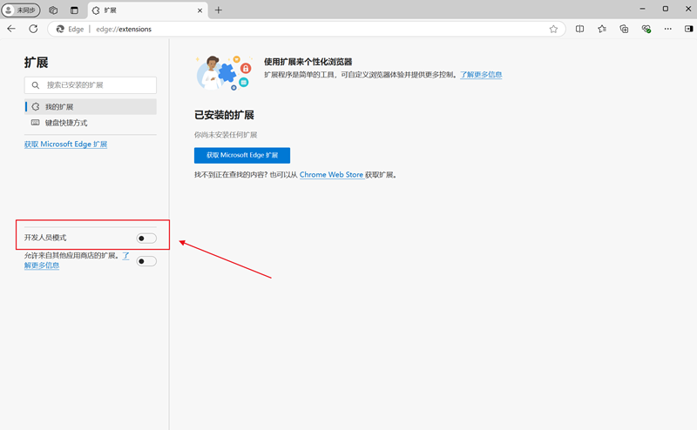Open 键盘快捷方式 in sidebar
The width and height of the screenshot is (697, 430).
coord(66,123)
